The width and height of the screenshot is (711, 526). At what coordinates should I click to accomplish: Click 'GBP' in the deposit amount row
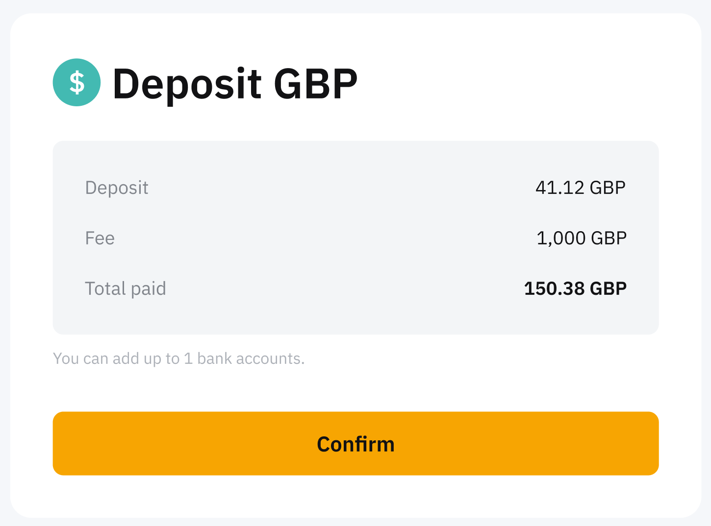tap(608, 188)
